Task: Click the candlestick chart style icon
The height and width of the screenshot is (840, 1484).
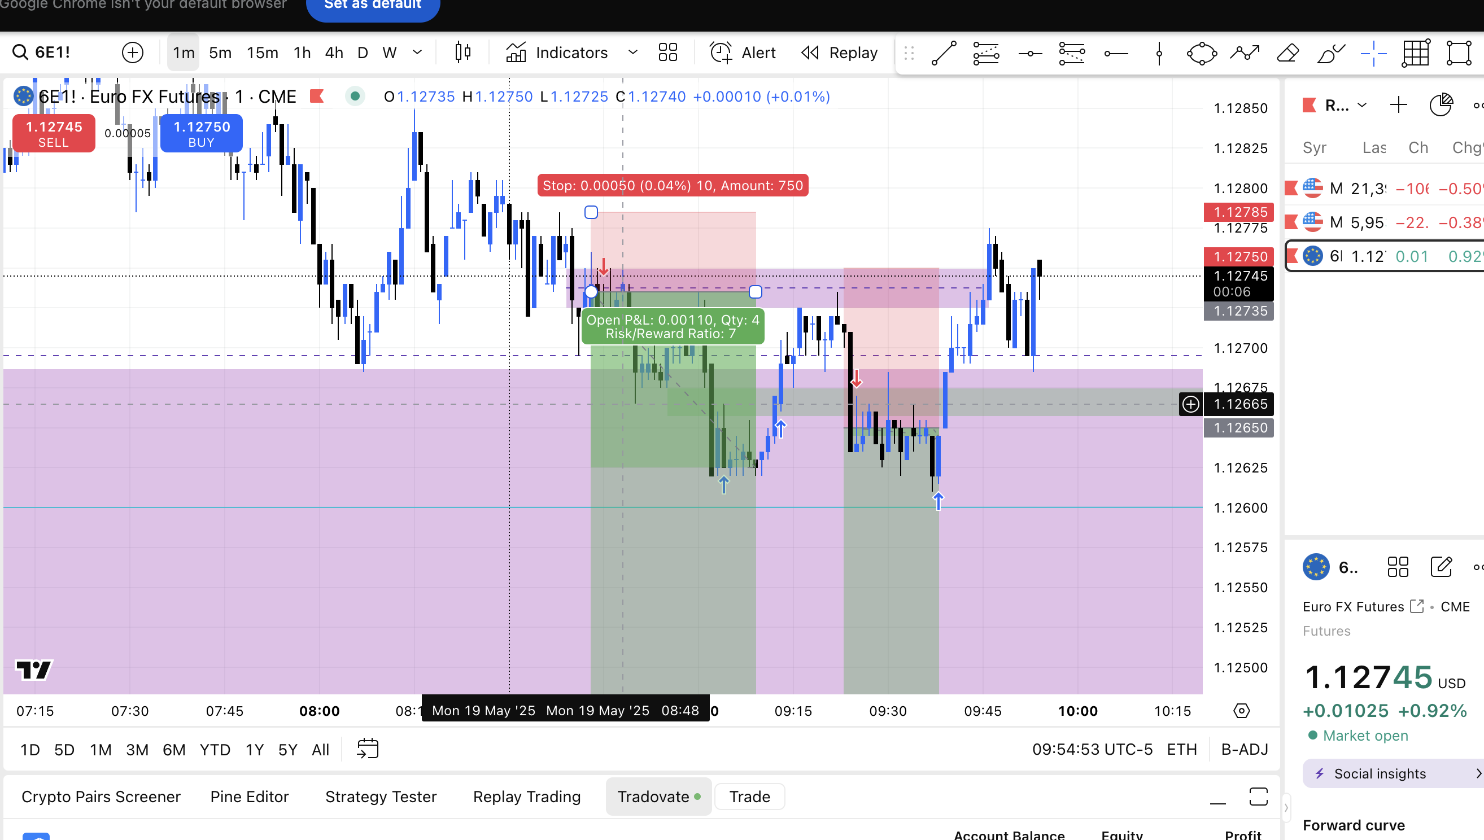Action: click(x=462, y=53)
